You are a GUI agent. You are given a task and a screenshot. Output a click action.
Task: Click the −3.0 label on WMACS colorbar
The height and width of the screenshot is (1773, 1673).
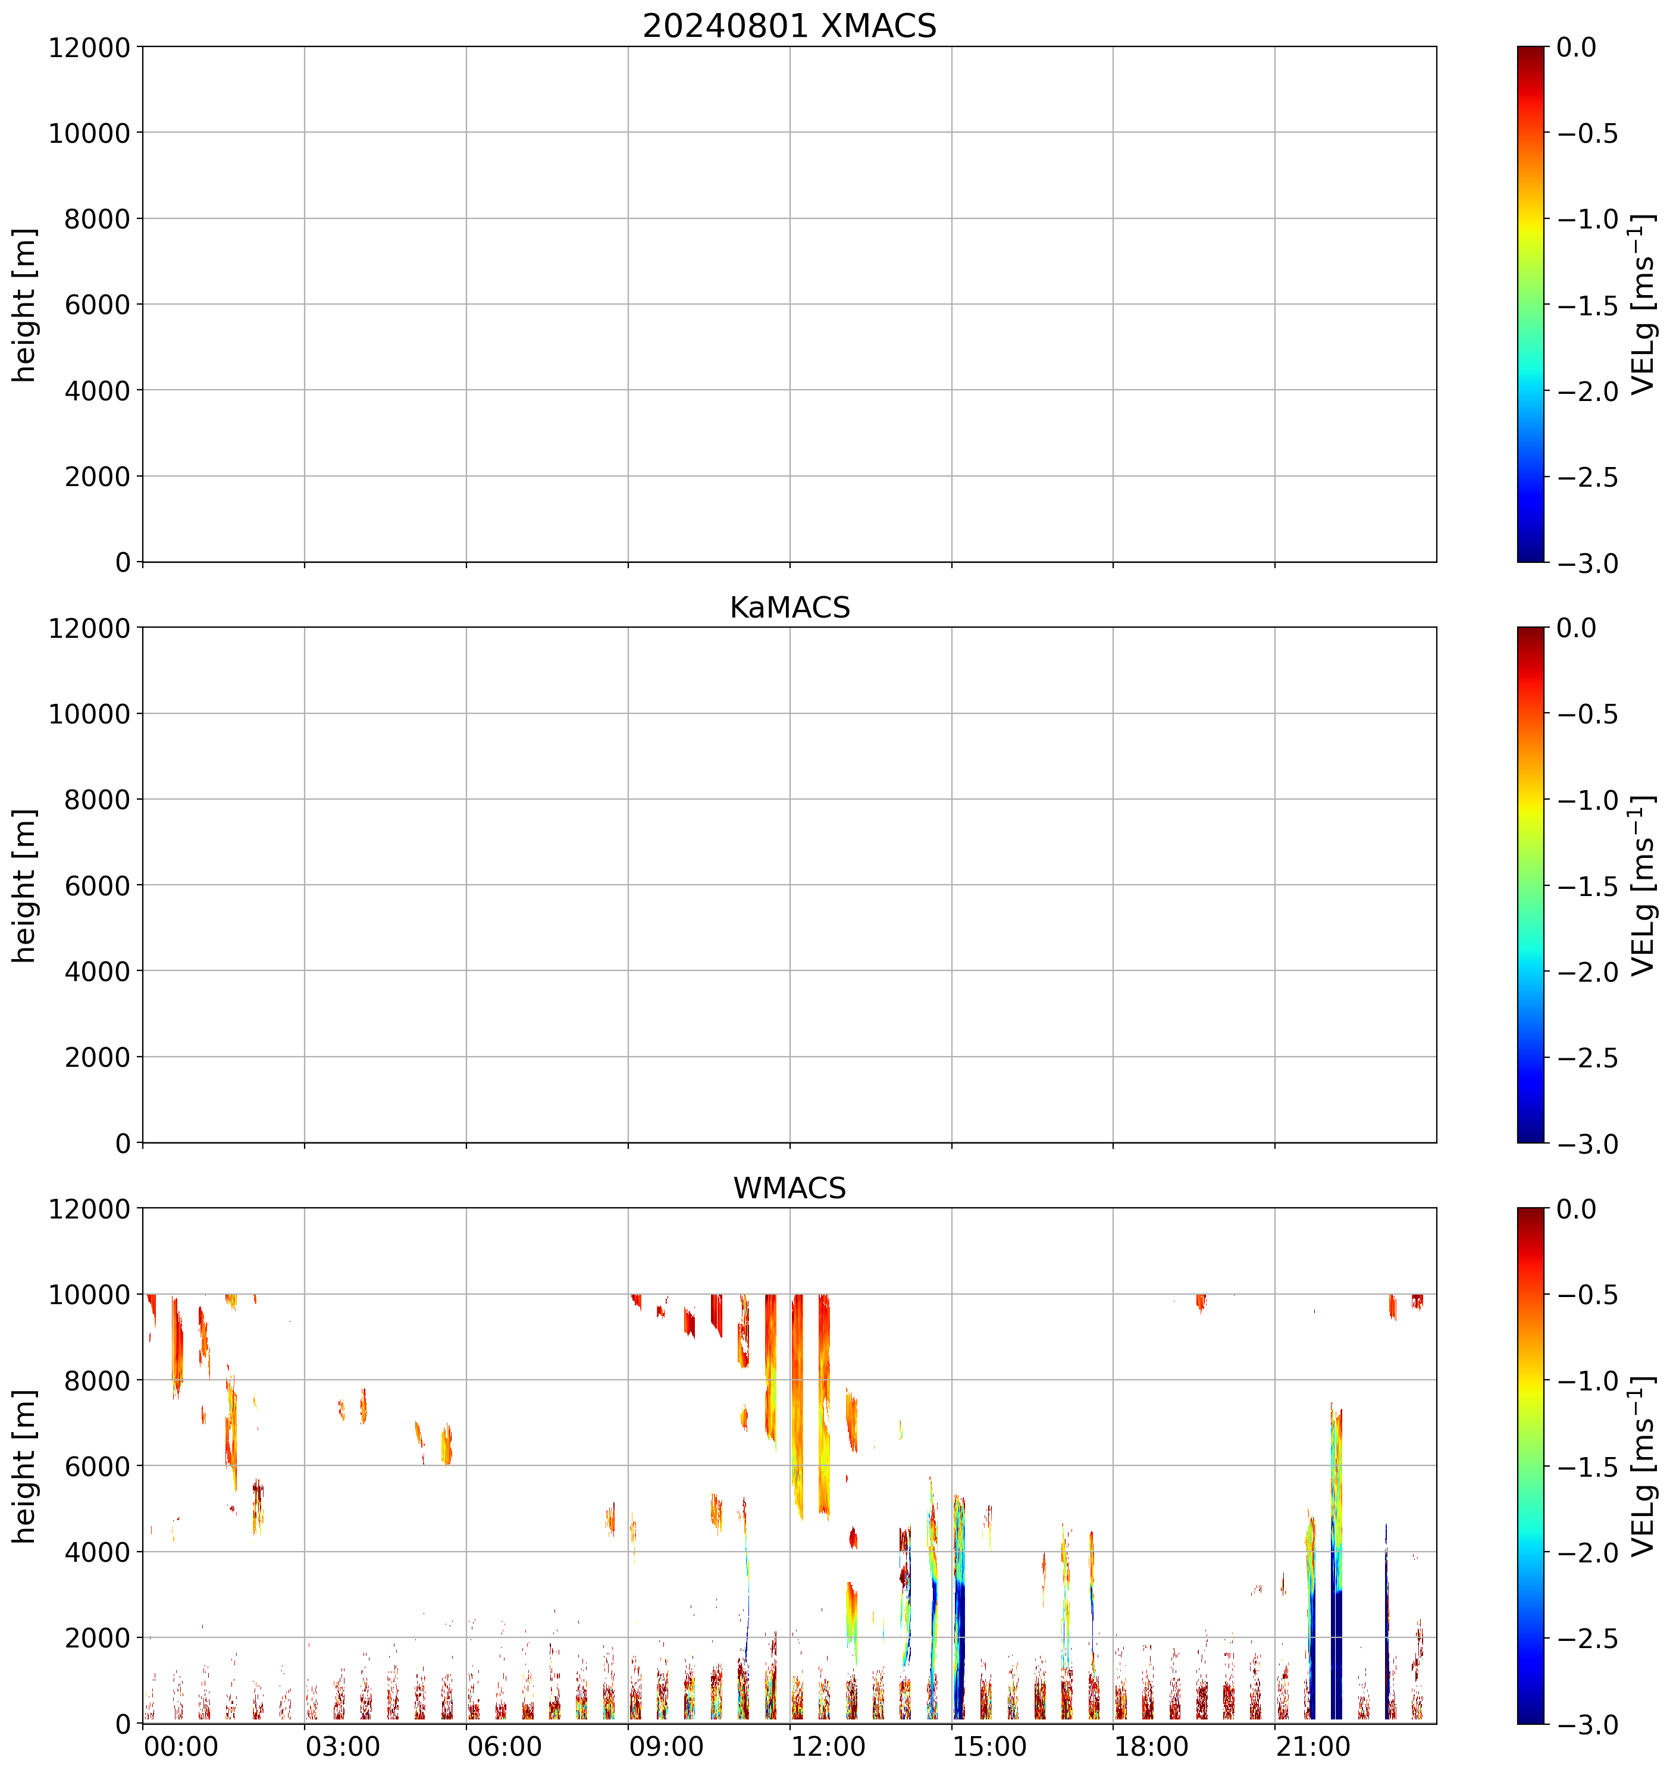pos(1587,1725)
